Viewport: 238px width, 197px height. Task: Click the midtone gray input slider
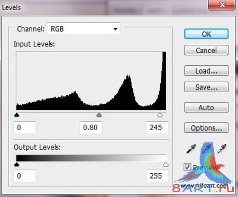99,115
